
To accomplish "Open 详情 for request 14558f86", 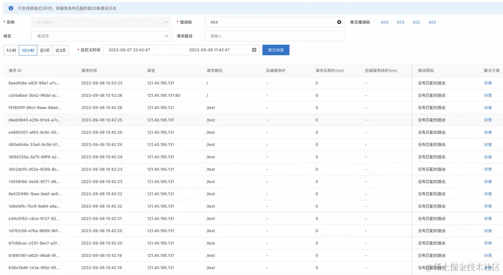I will (x=488, y=181).
